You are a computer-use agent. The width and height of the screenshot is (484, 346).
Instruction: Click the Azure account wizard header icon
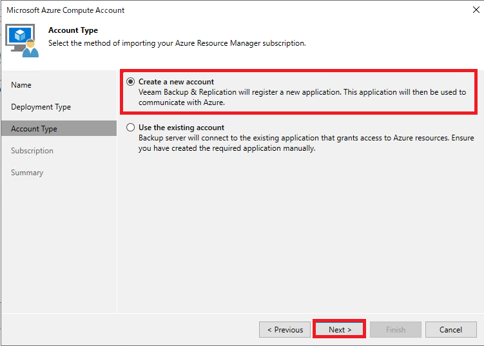(22, 41)
